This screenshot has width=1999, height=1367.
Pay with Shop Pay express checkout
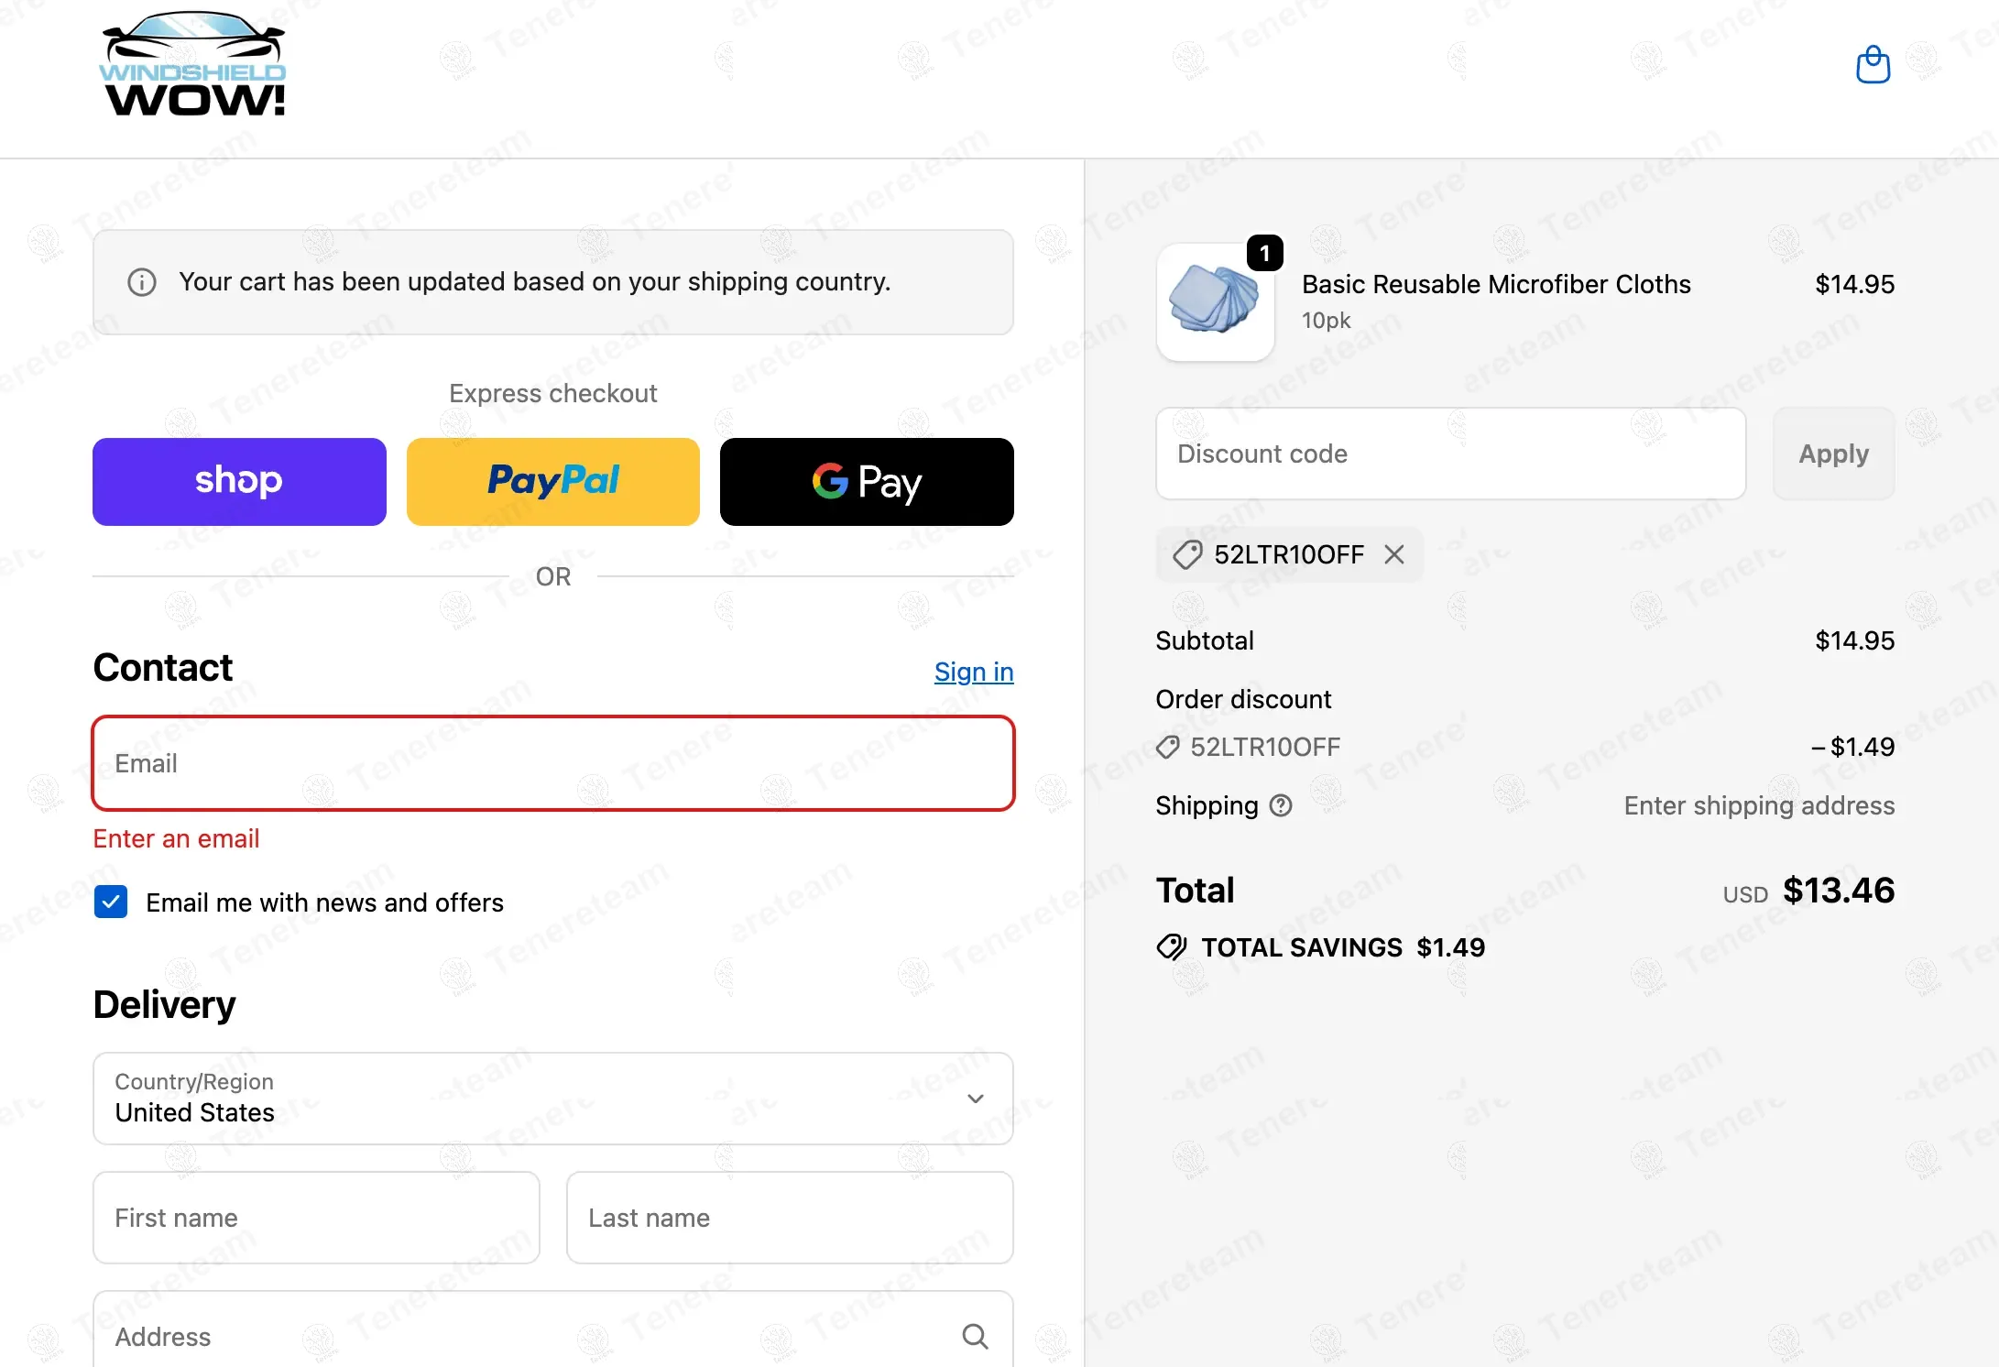point(239,482)
